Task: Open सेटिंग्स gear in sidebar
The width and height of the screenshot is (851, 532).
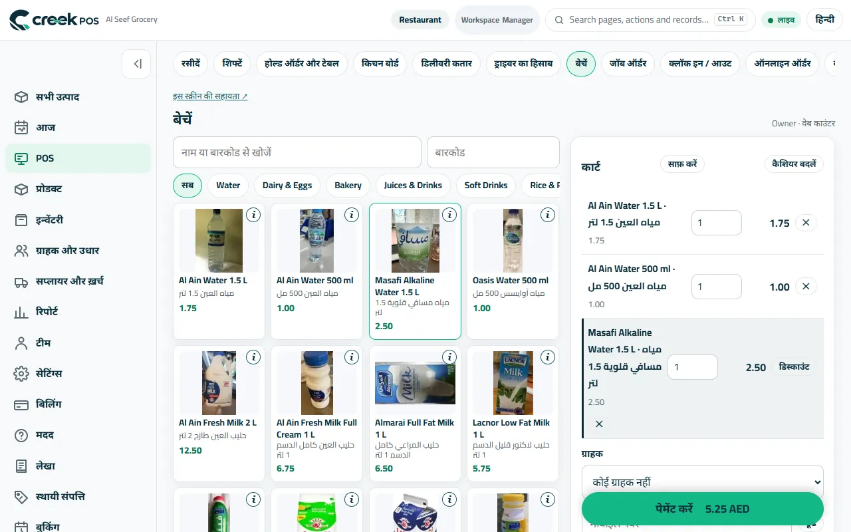Action: pyautogui.click(x=21, y=373)
